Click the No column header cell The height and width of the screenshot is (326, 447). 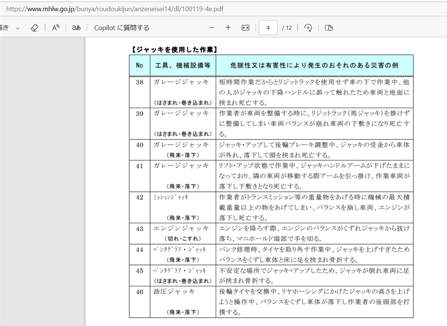(x=139, y=65)
